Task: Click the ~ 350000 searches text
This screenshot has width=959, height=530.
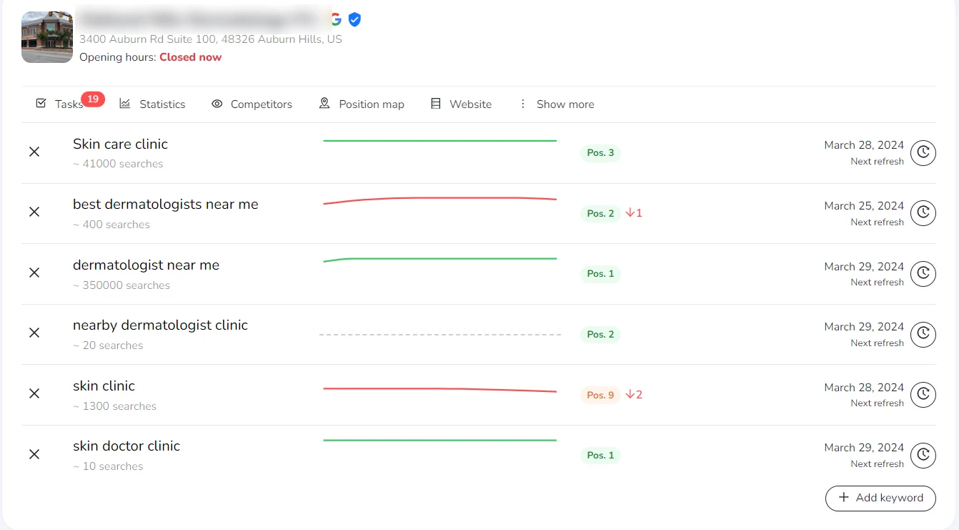Action: [121, 285]
